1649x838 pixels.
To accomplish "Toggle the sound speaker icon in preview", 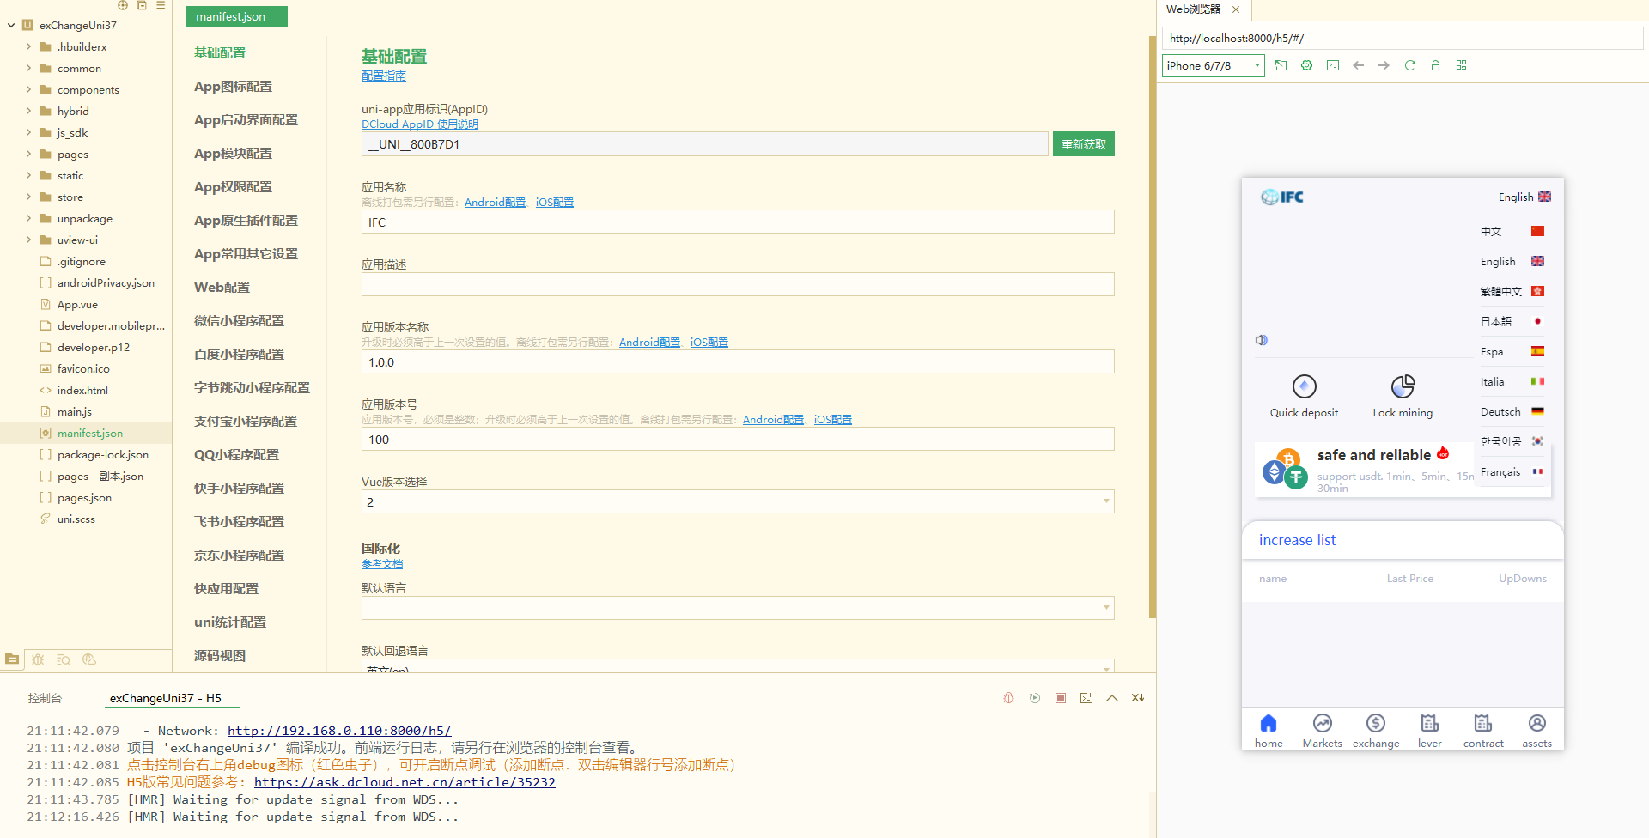I will pos(1261,340).
